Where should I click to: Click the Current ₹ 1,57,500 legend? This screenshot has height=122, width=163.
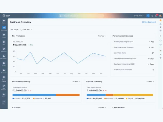[22, 99]
